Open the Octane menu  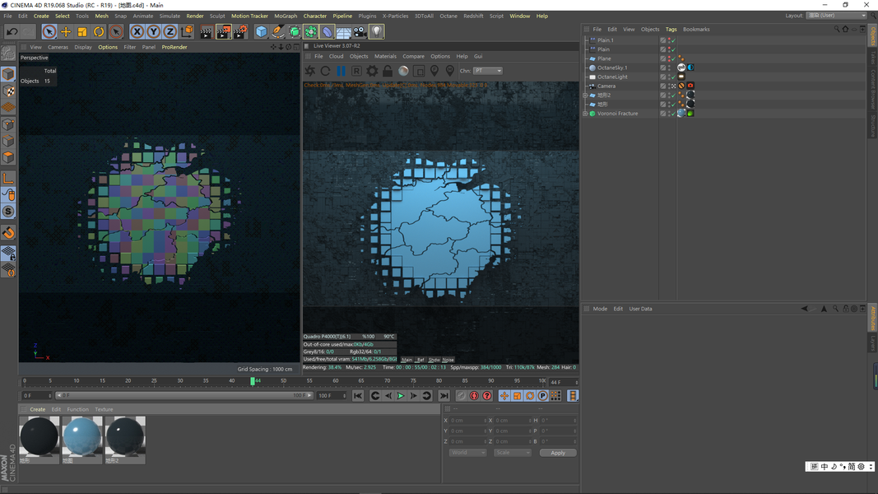click(x=448, y=16)
